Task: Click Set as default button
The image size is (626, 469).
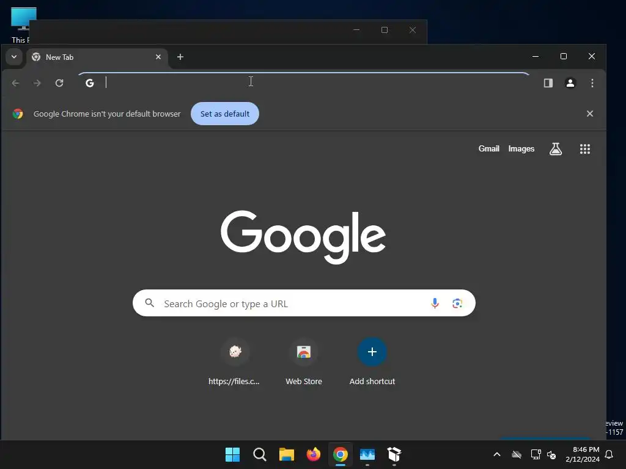Action: coord(225,114)
